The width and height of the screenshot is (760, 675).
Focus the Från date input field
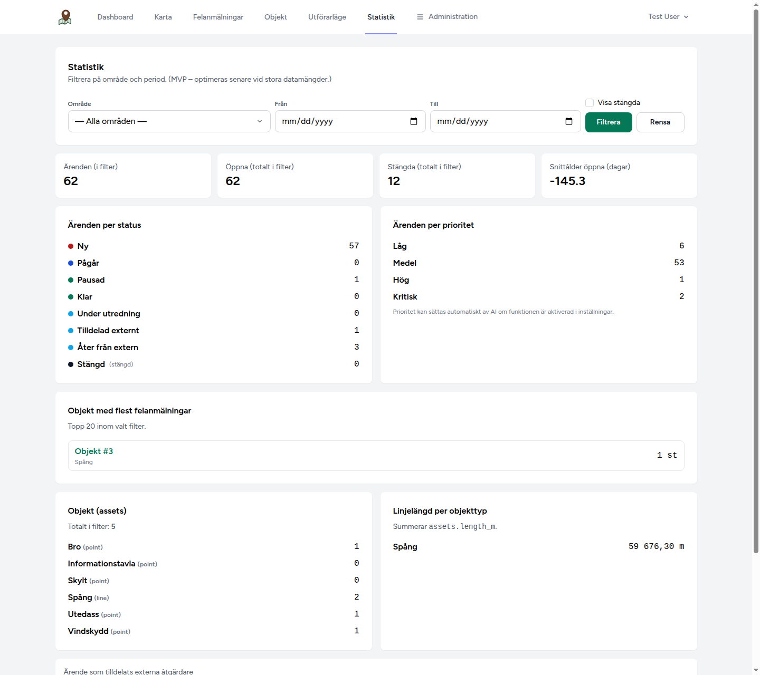point(350,121)
